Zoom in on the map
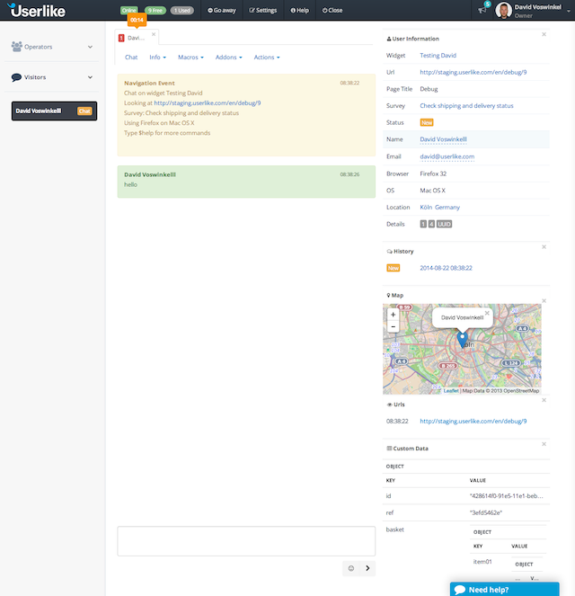Image resolution: width=575 pixels, height=596 pixels. point(394,315)
